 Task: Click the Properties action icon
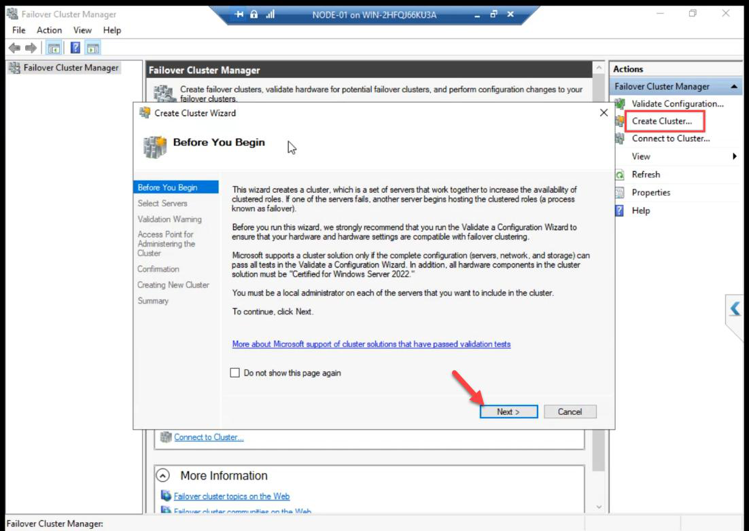tap(620, 193)
